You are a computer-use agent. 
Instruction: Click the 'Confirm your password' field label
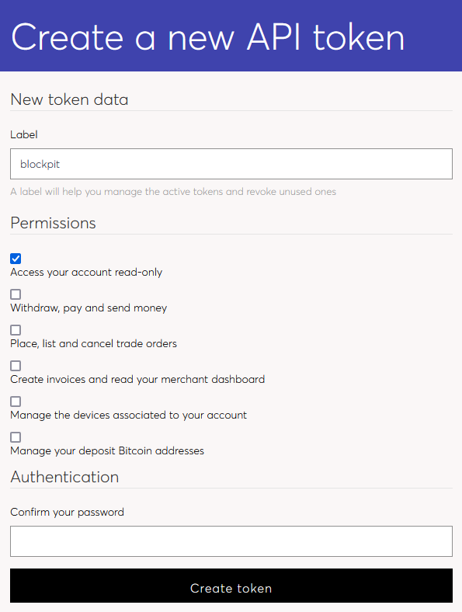tap(67, 512)
